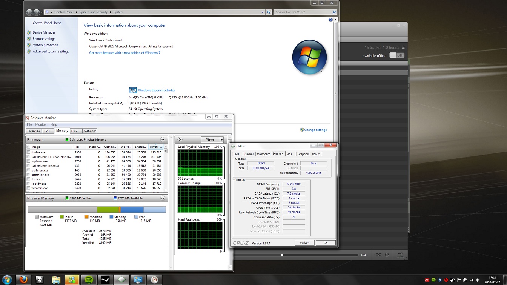Open the volume speaker tray icon
Screen dimensions: 507x285
478,280
